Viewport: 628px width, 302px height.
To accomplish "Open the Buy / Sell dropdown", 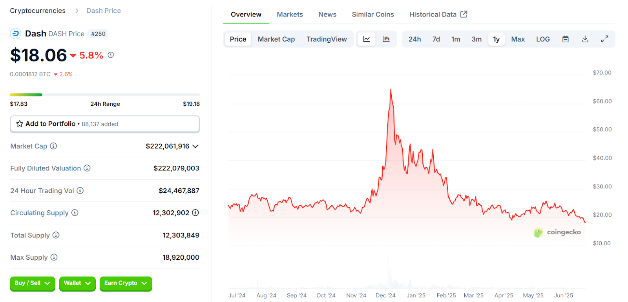I will [x=33, y=283].
